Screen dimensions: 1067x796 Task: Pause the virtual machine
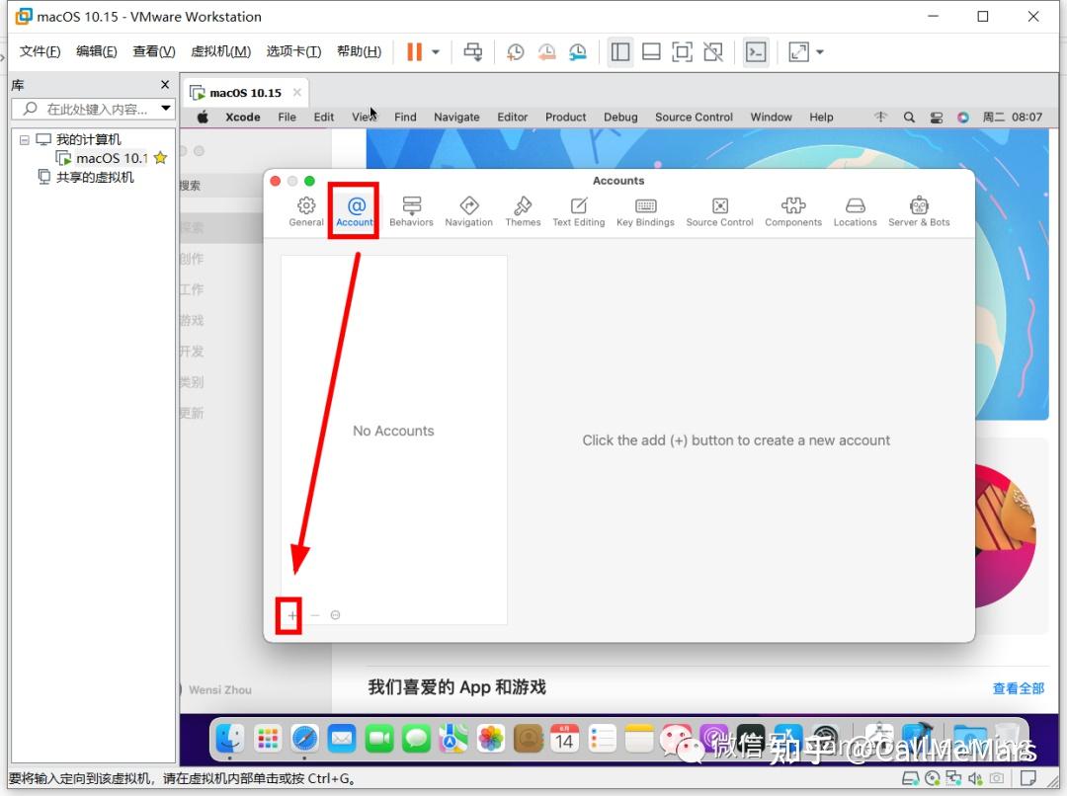click(414, 51)
